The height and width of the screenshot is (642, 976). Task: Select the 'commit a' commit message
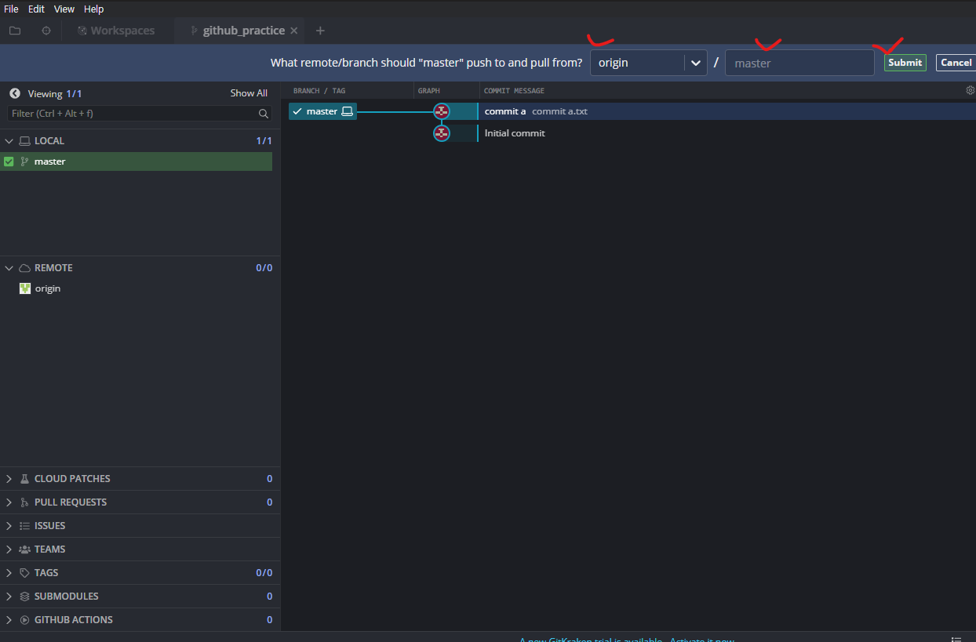point(505,111)
